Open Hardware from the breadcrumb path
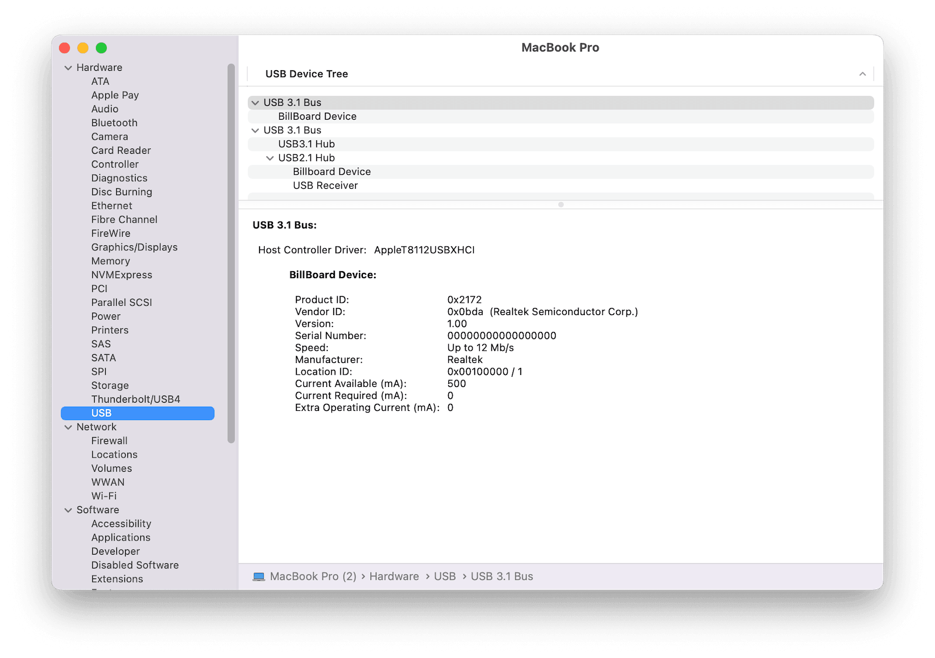This screenshot has height=658, width=935. pyautogui.click(x=394, y=576)
